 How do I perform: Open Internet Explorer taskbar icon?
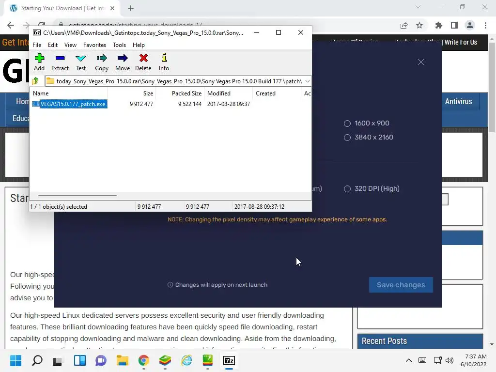186,360
